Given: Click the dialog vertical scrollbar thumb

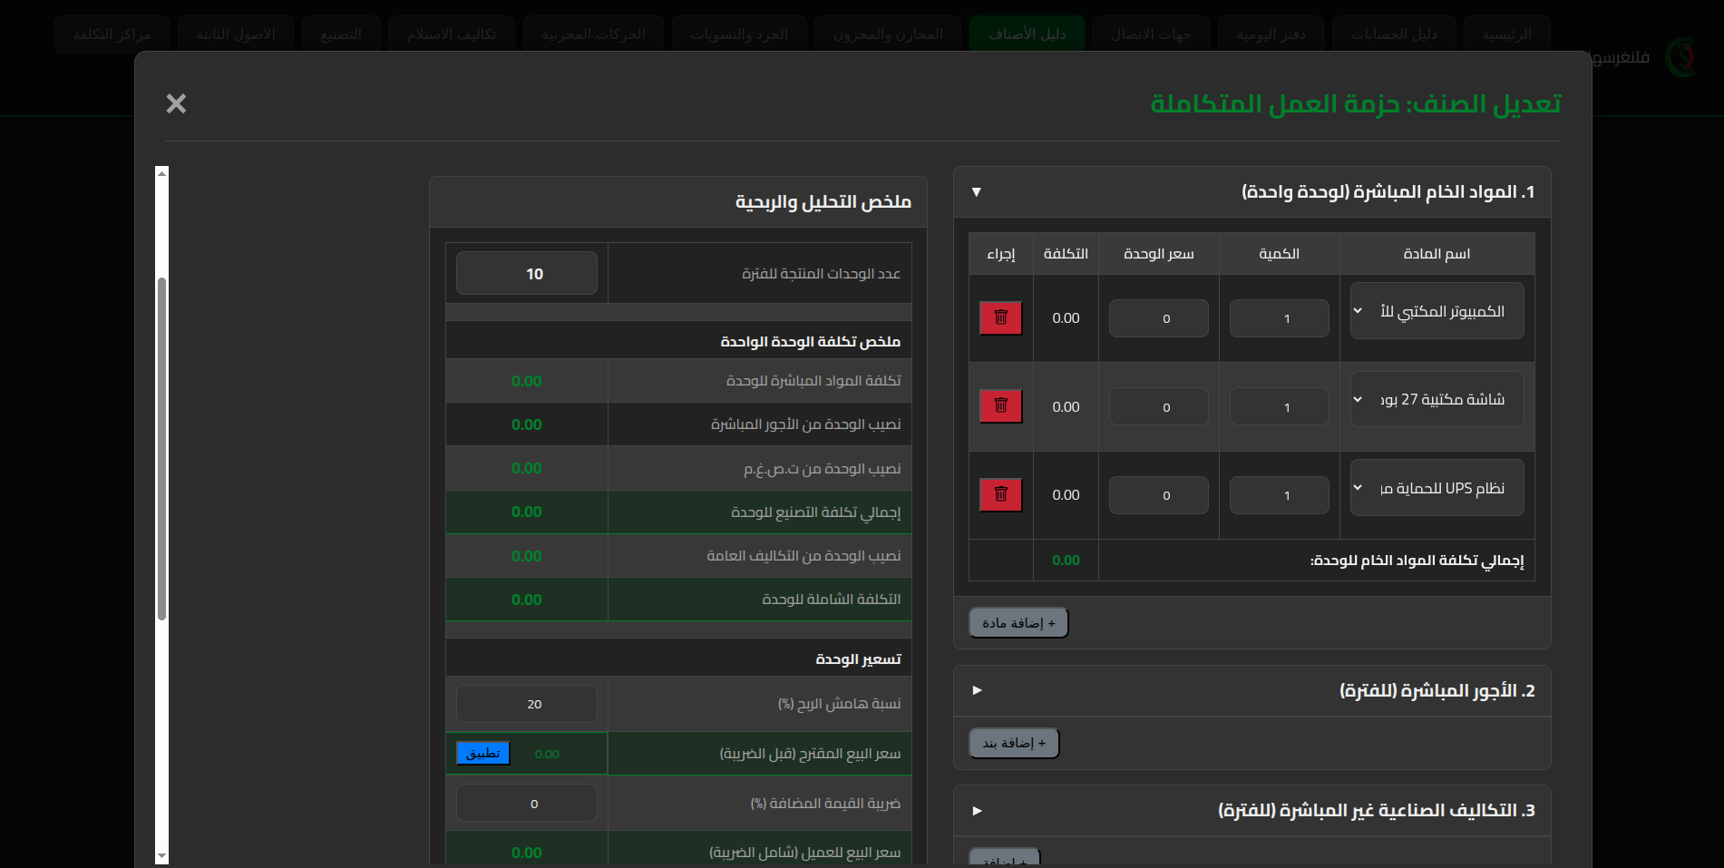Looking at the screenshot, I should [x=161, y=449].
